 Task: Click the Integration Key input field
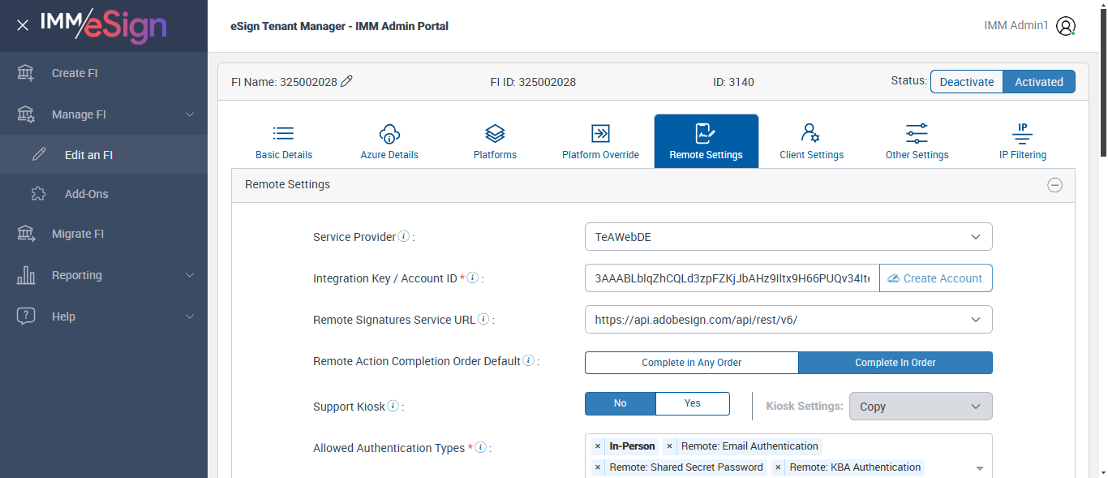(732, 278)
